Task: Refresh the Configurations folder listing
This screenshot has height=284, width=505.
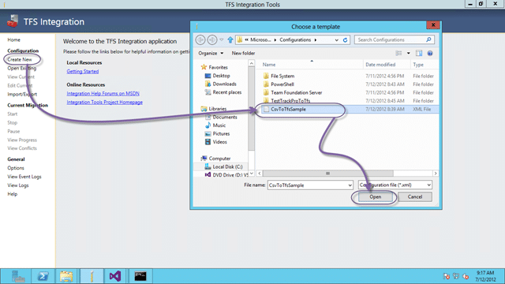Action: click(x=345, y=40)
